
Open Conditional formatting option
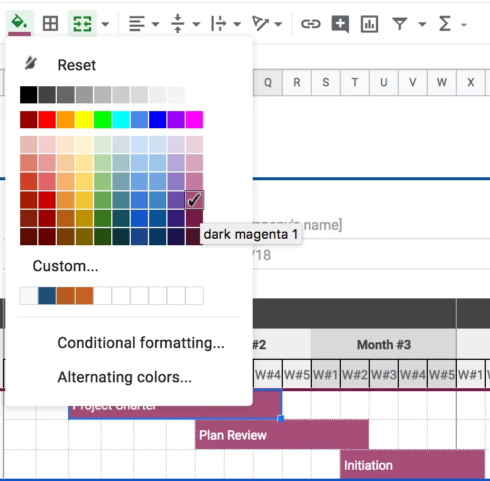tap(141, 343)
